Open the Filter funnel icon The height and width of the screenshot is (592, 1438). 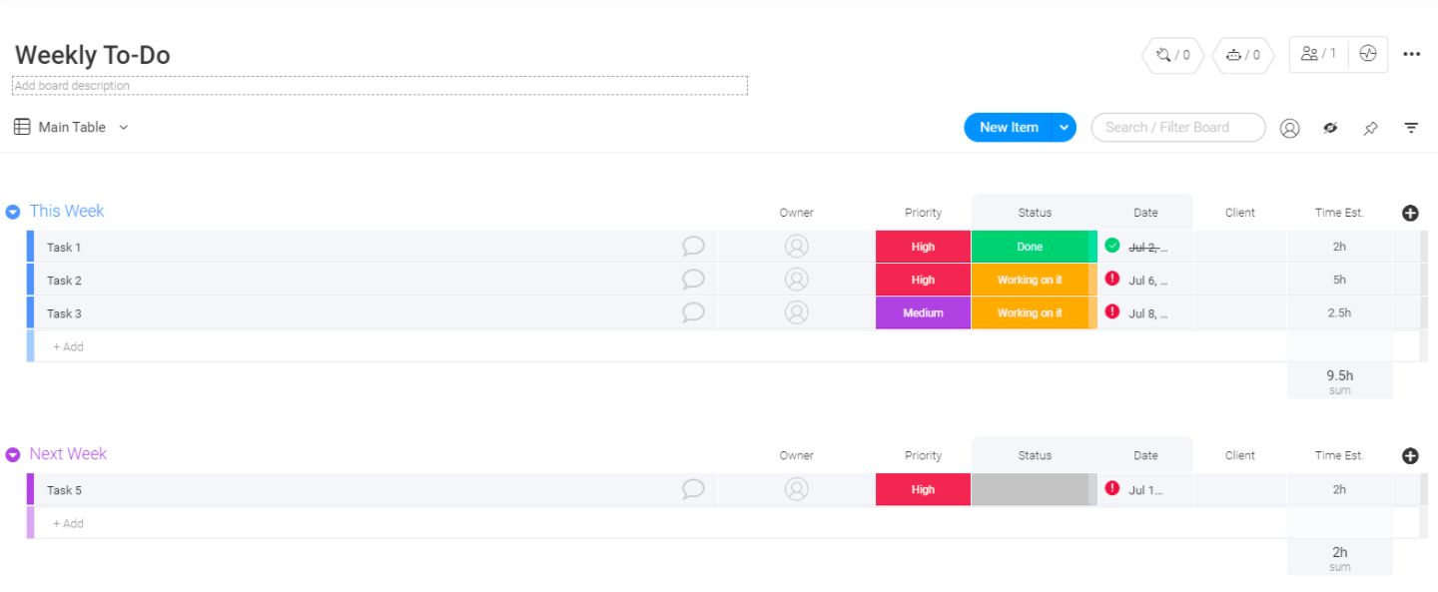[1410, 128]
